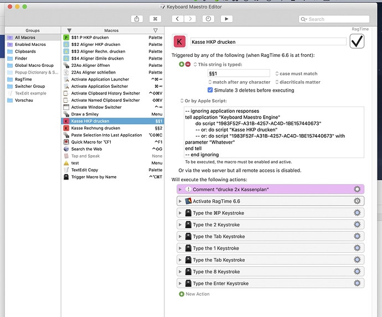Remove the trigger with red minus
The image size is (382, 317).
[188, 64]
